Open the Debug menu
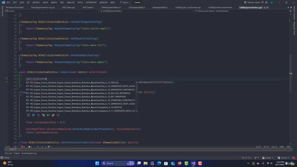 pyautogui.click(x=54, y=2)
